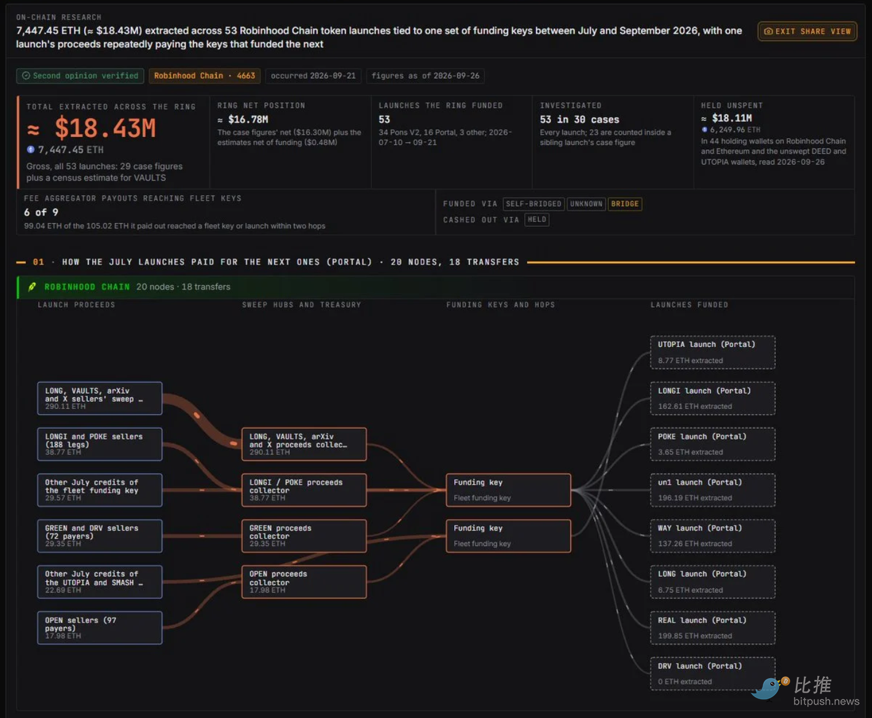The width and height of the screenshot is (872, 718).
Task: Select the UTOPIA launch (Portal) node
Action: (x=713, y=353)
